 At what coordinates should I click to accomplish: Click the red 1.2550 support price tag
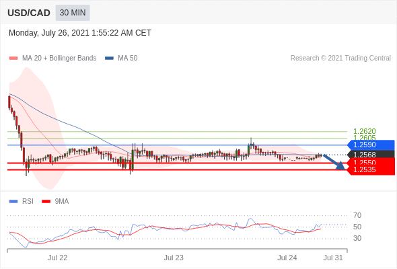tap(371, 162)
